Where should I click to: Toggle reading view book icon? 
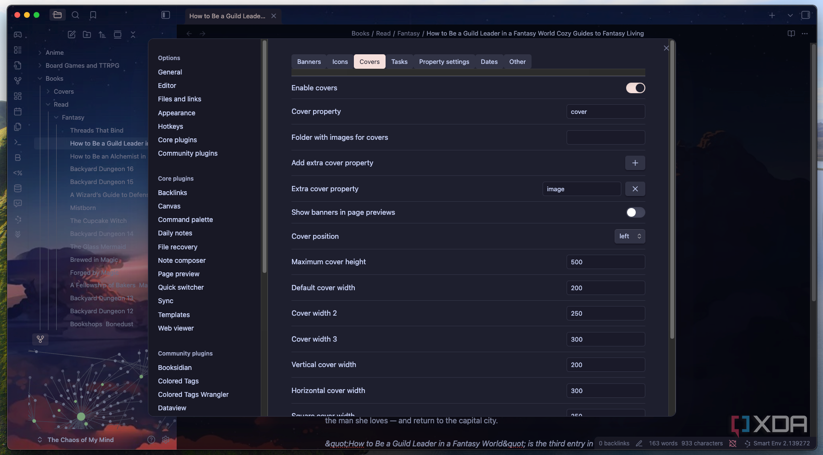click(791, 34)
